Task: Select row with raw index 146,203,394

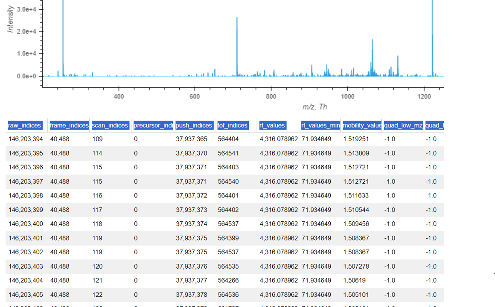Action: (x=26, y=139)
